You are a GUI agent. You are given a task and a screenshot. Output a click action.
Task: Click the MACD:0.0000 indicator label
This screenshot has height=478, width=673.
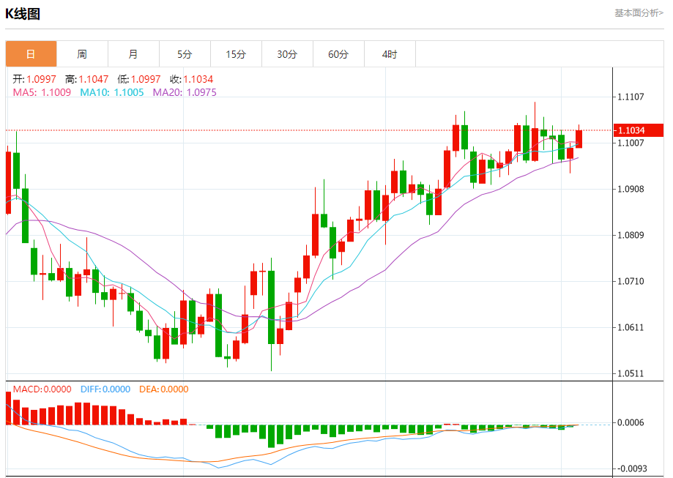coord(42,389)
